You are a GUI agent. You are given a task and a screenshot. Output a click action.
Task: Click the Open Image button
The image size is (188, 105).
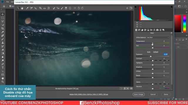coord(138,94)
